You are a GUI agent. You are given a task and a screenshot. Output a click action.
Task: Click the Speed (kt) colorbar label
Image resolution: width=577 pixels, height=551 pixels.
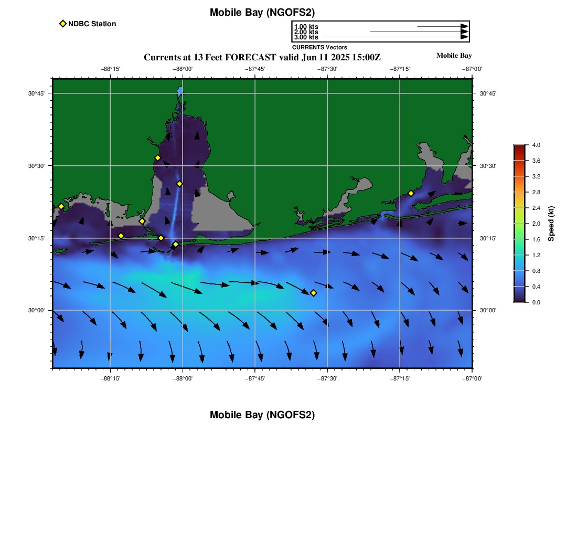point(551,224)
